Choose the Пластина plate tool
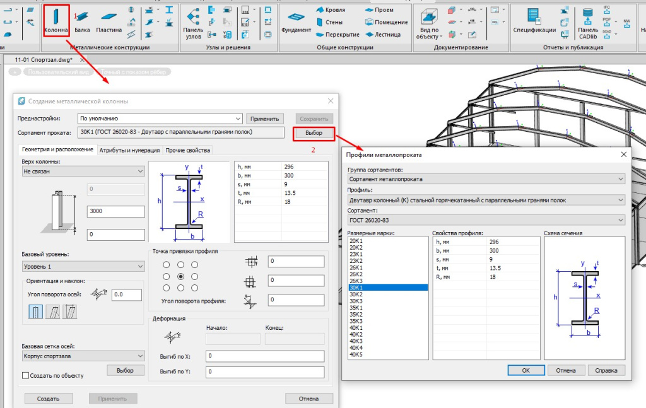 (109, 19)
